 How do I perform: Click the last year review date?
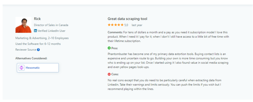(x=137, y=25)
